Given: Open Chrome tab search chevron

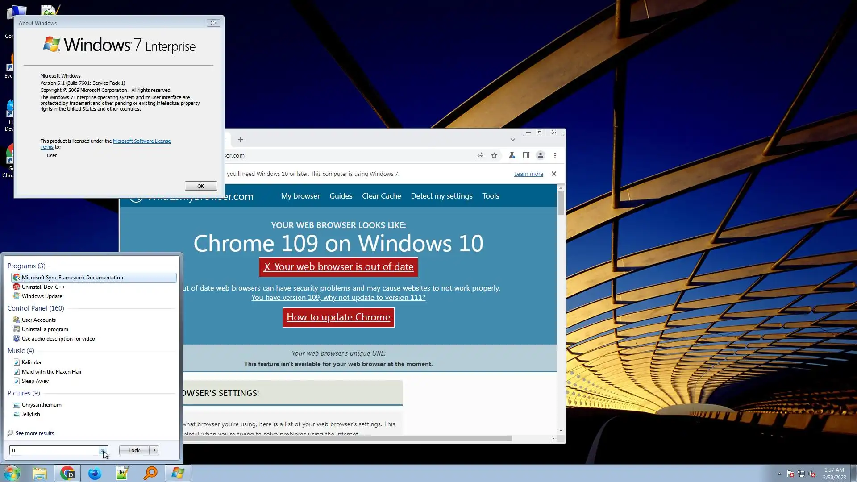Looking at the screenshot, I should [x=513, y=140].
